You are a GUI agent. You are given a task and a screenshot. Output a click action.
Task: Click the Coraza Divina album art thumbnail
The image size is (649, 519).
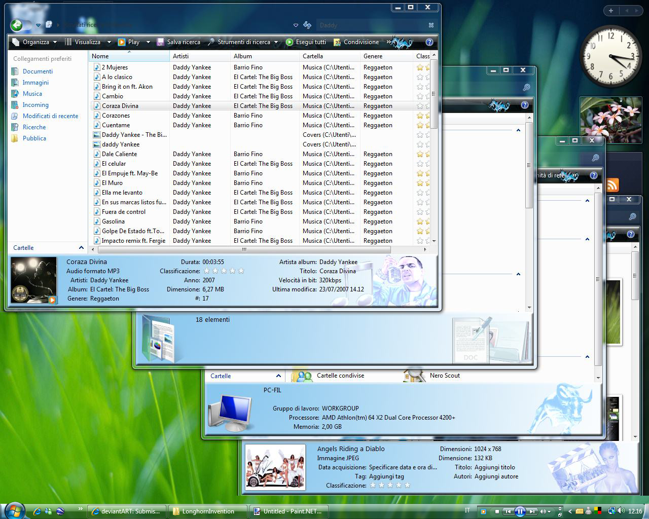[x=33, y=280]
